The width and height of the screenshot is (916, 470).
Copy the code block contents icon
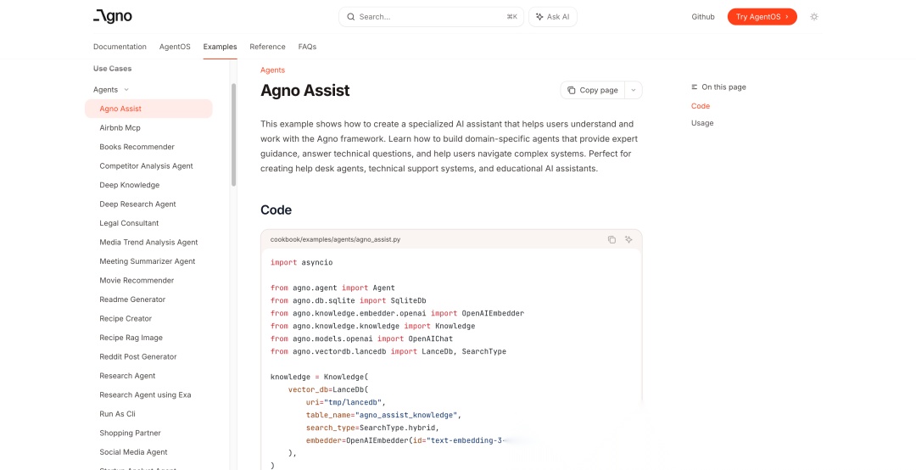pos(612,240)
